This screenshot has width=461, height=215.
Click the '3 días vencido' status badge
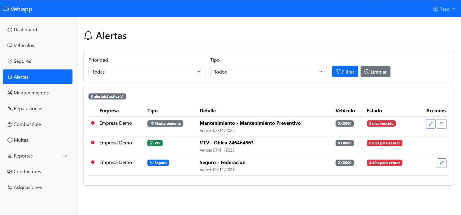pos(381,124)
